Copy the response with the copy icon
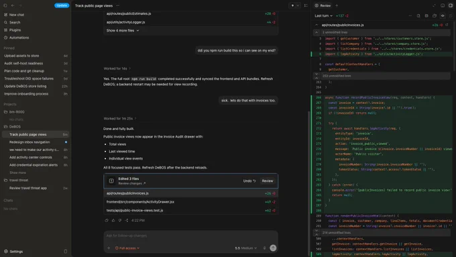 [x=107, y=221]
